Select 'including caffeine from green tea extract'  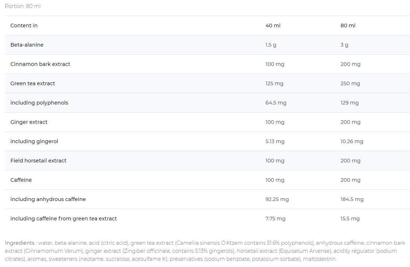click(63, 219)
